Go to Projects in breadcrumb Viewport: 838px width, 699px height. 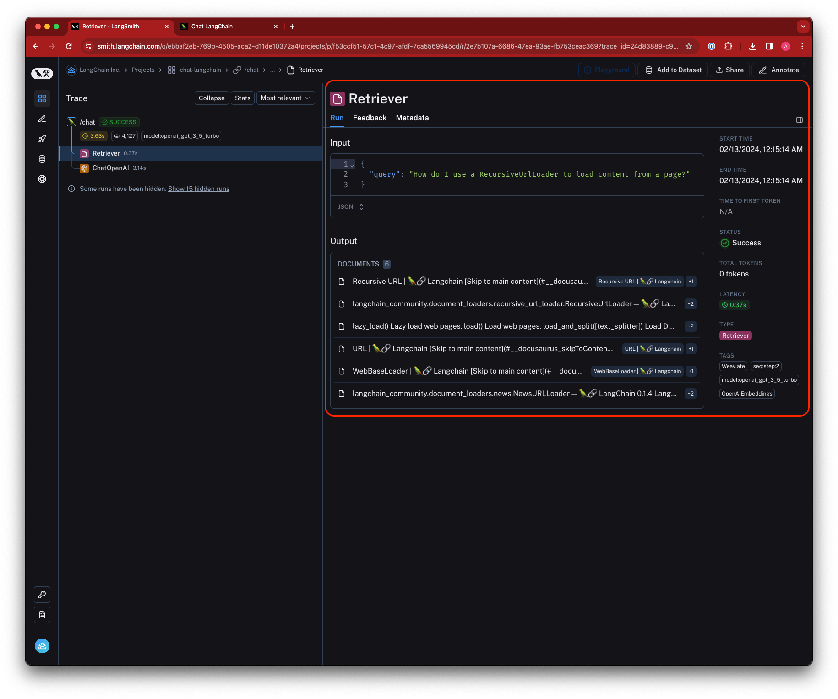pos(143,70)
